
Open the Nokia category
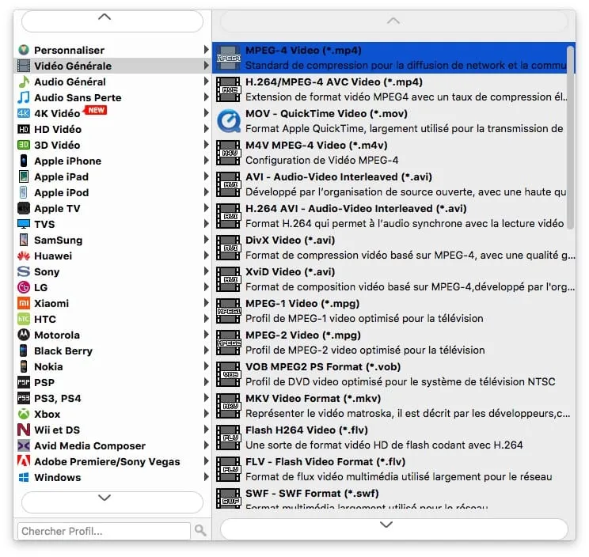(112, 366)
